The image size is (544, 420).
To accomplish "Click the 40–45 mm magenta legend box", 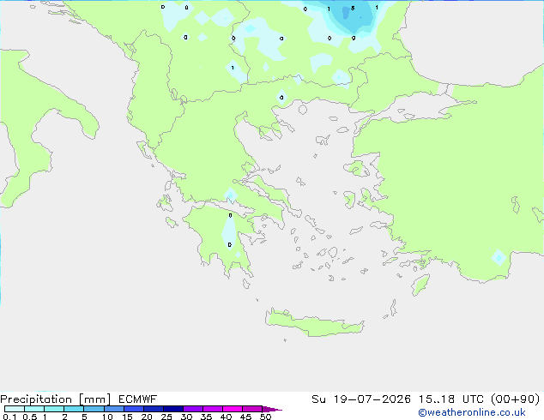I will click(x=233, y=409).
